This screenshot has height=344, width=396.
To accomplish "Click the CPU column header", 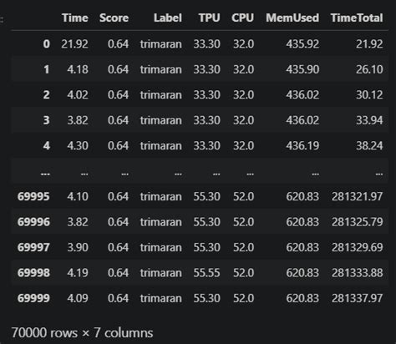I will (242, 18).
